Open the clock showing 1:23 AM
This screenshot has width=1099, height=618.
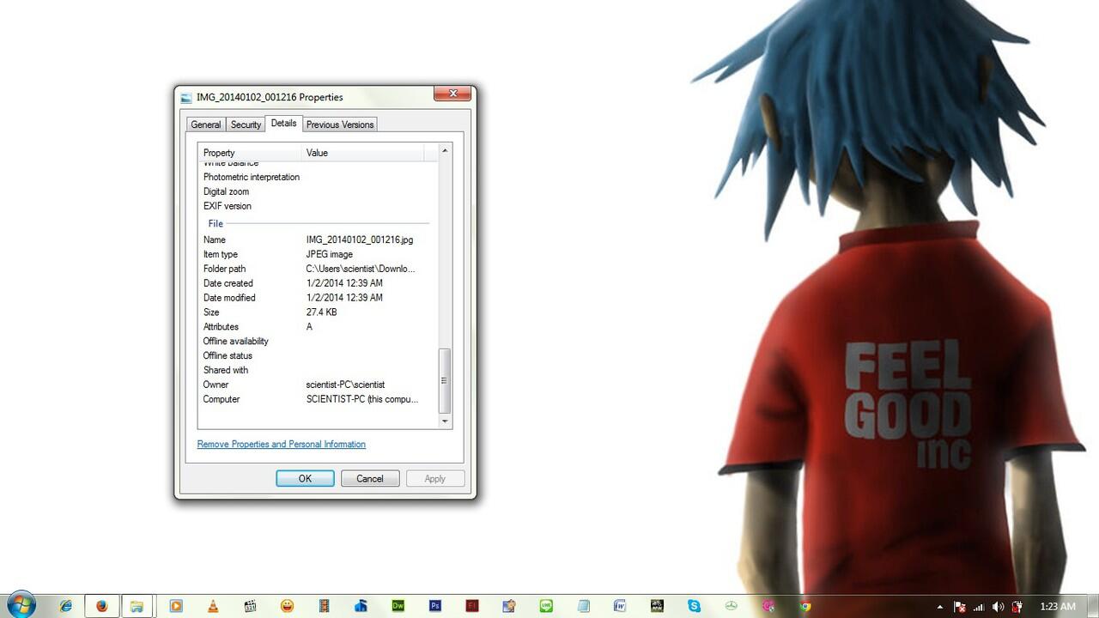(1057, 607)
